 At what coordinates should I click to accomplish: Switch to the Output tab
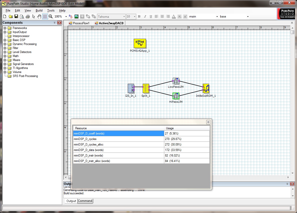pos(71,201)
